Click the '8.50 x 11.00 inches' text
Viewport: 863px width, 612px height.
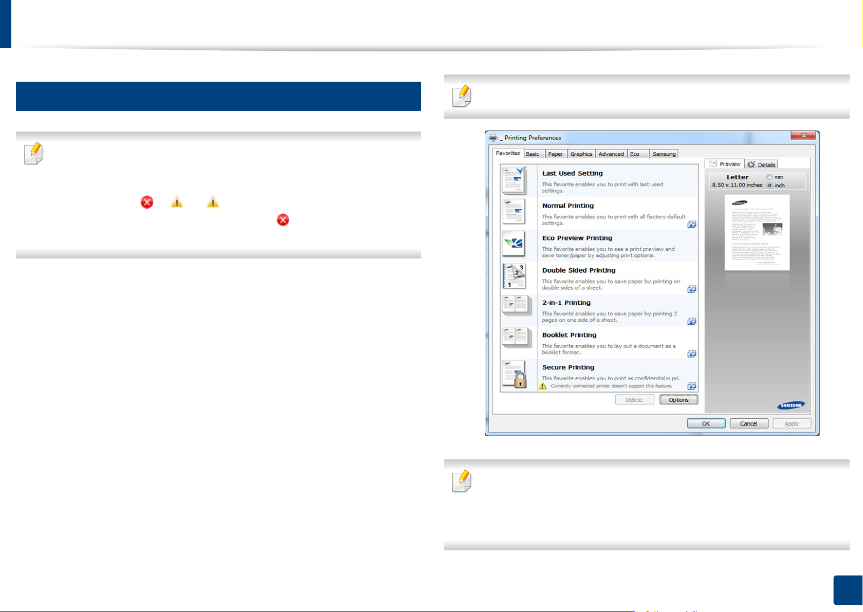click(737, 185)
